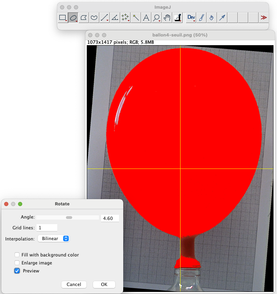Select the Text tool

pyautogui.click(x=146, y=18)
